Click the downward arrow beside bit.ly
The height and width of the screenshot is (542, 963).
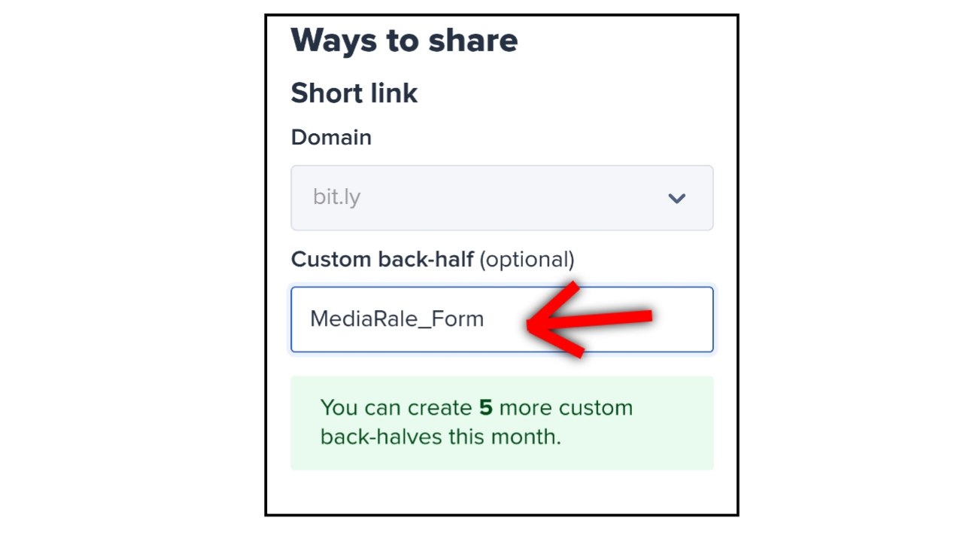pos(676,198)
